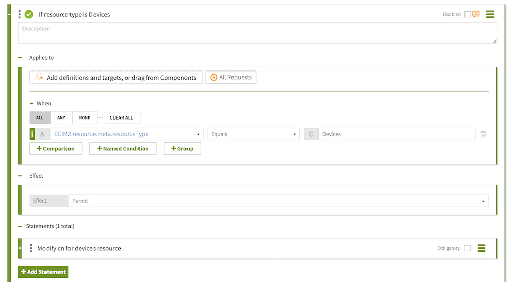Check the Obligatory checkbox
The height and width of the screenshot is (282, 511).
[467, 248]
